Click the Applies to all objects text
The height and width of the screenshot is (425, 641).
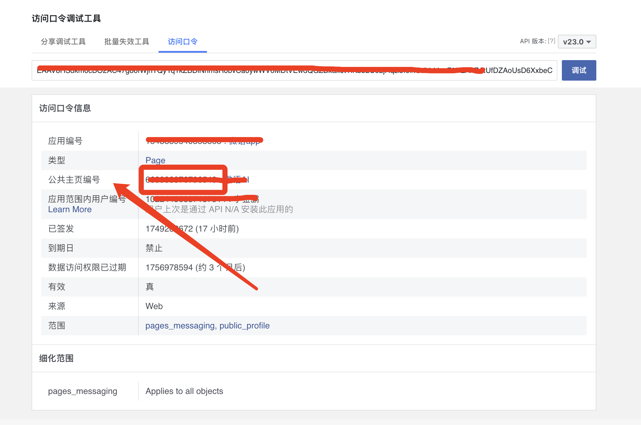184,391
